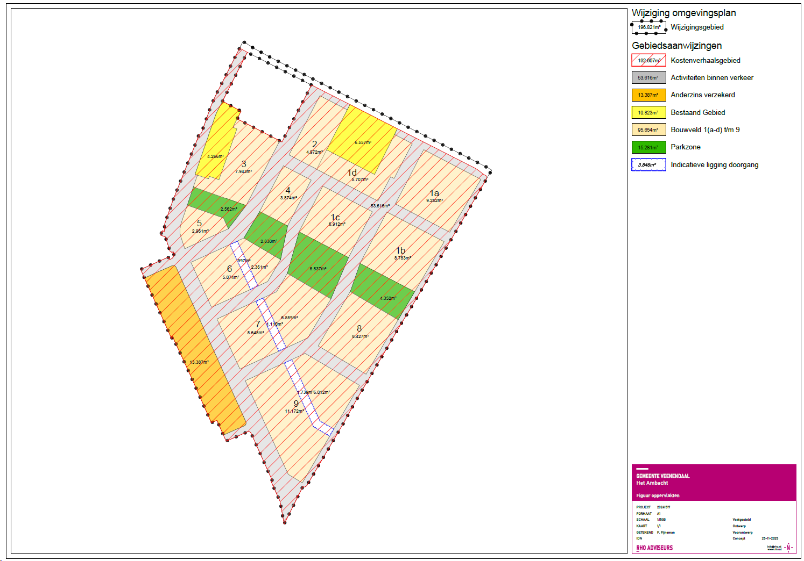Click the Wijziging omgevingsplan heading
The width and height of the screenshot is (804, 561).
click(x=683, y=13)
